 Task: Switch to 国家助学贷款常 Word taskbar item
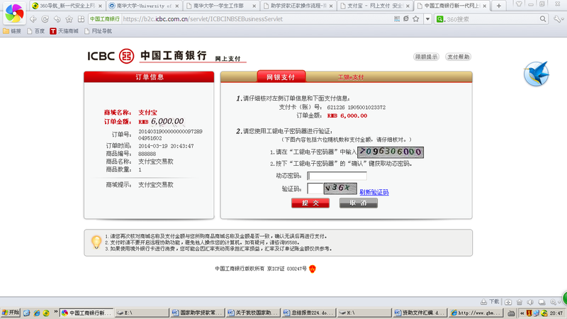[x=197, y=313]
